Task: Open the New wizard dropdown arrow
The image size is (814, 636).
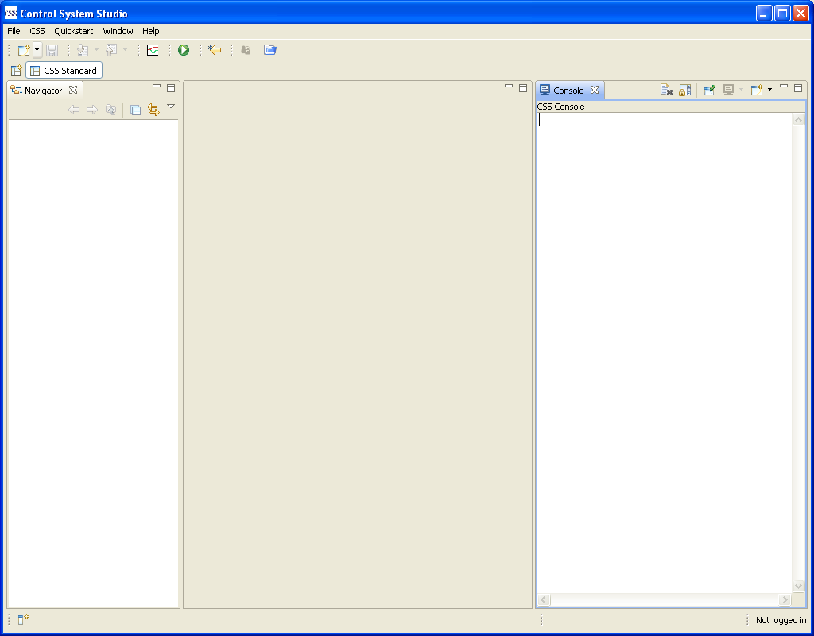Action: point(37,50)
